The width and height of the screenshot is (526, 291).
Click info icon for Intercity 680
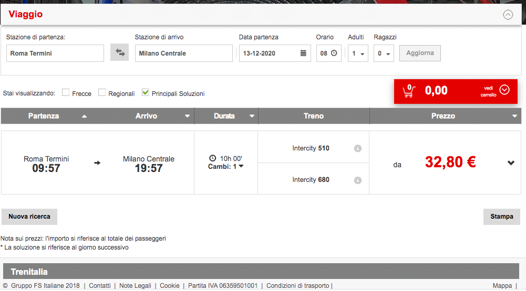[x=358, y=180]
